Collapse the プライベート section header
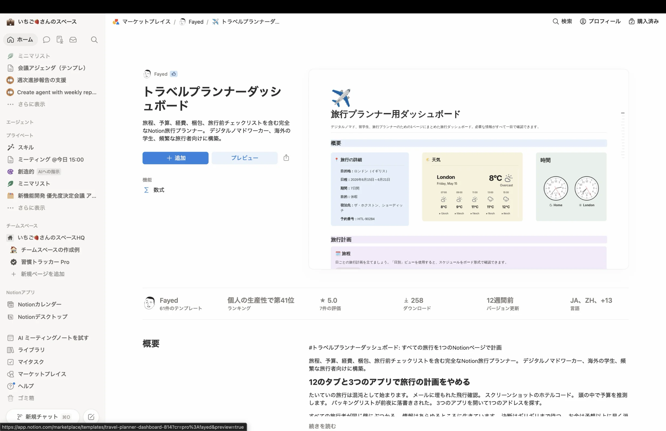Viewport: 666px width, 431px height. pyautogui.click(x=20, y=135)
